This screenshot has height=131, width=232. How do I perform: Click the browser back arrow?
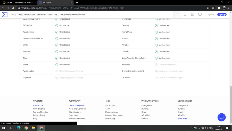pyautogui.click(x=3, y=8)
